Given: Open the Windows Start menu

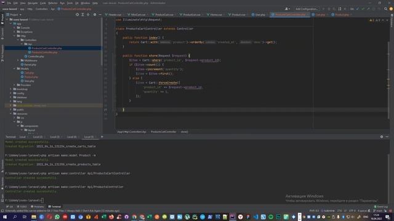Looking at the screenshot, I should [5, 217].
